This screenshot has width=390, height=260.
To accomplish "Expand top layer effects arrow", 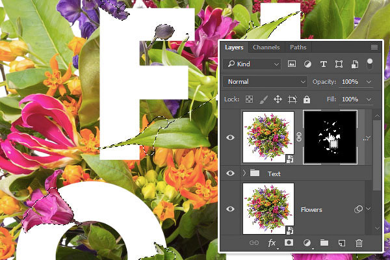I will coord(368,137).
